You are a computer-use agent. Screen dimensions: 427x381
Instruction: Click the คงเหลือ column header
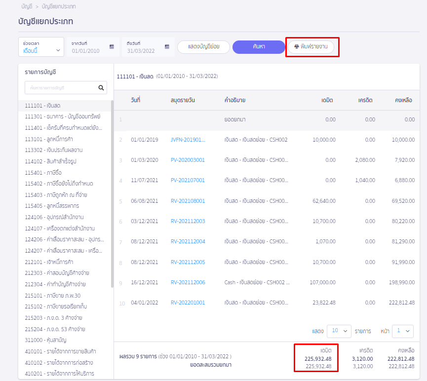(404, 100)
